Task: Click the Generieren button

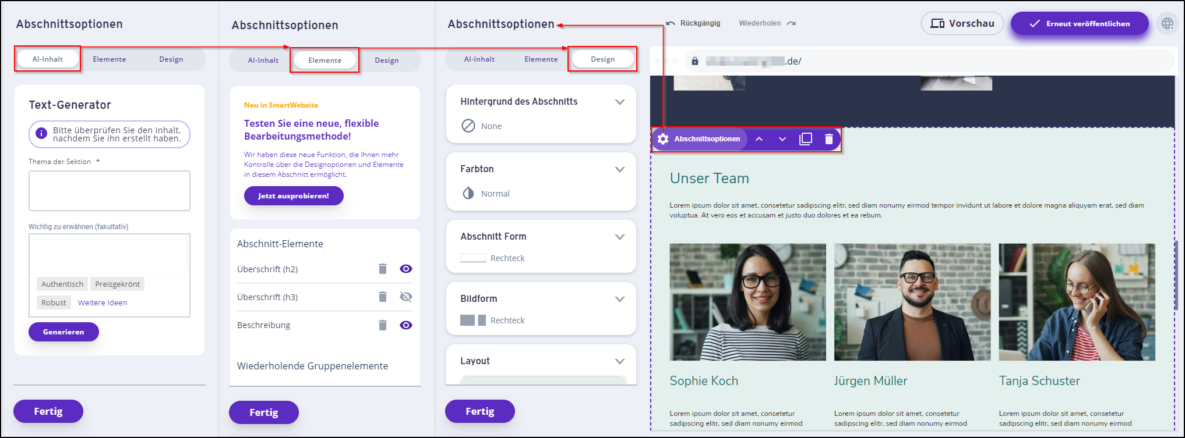Action: click(x=64, y=332)
